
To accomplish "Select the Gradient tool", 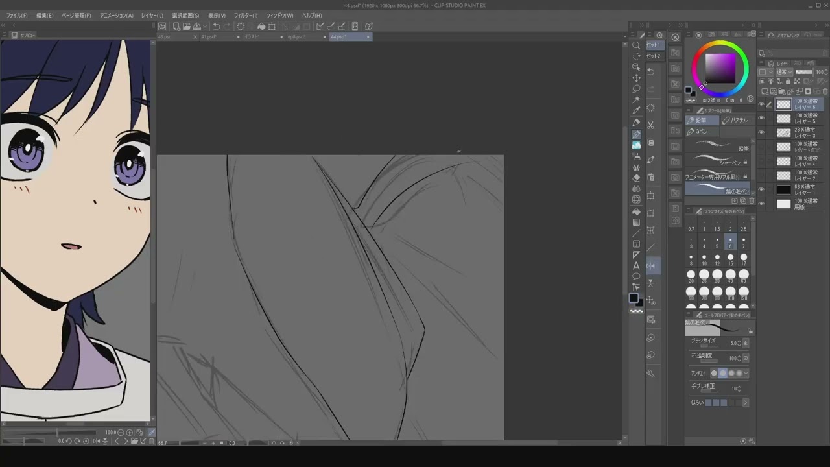I will click(x=636, y=222).
